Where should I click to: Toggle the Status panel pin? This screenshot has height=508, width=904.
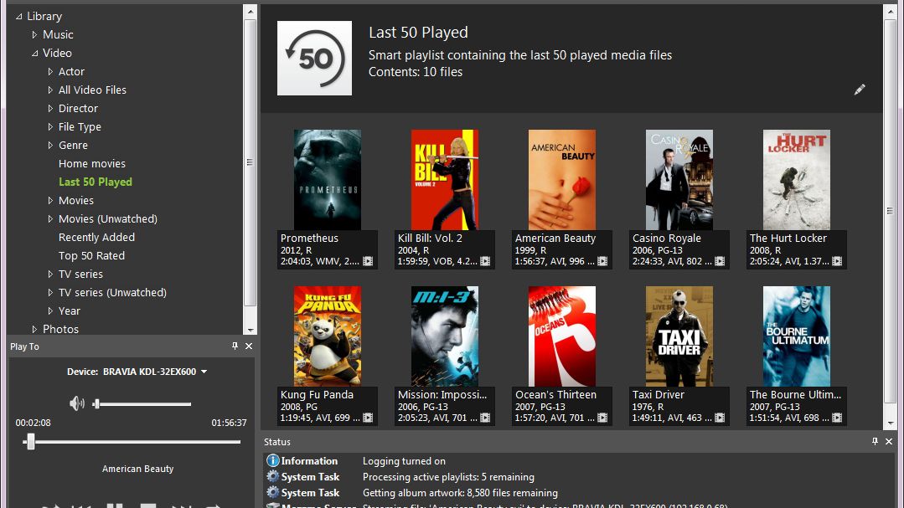876,442
